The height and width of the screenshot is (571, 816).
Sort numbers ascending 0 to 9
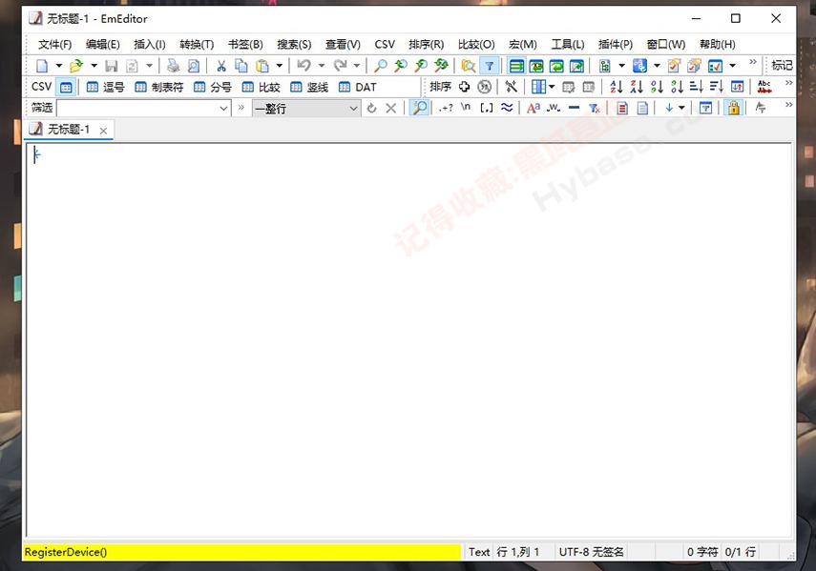pyautogui.click(x=657, y=87)
